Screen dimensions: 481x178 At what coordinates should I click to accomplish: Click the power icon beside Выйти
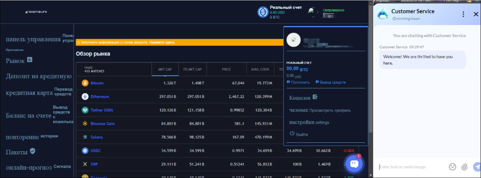click(x=292, y=134)
